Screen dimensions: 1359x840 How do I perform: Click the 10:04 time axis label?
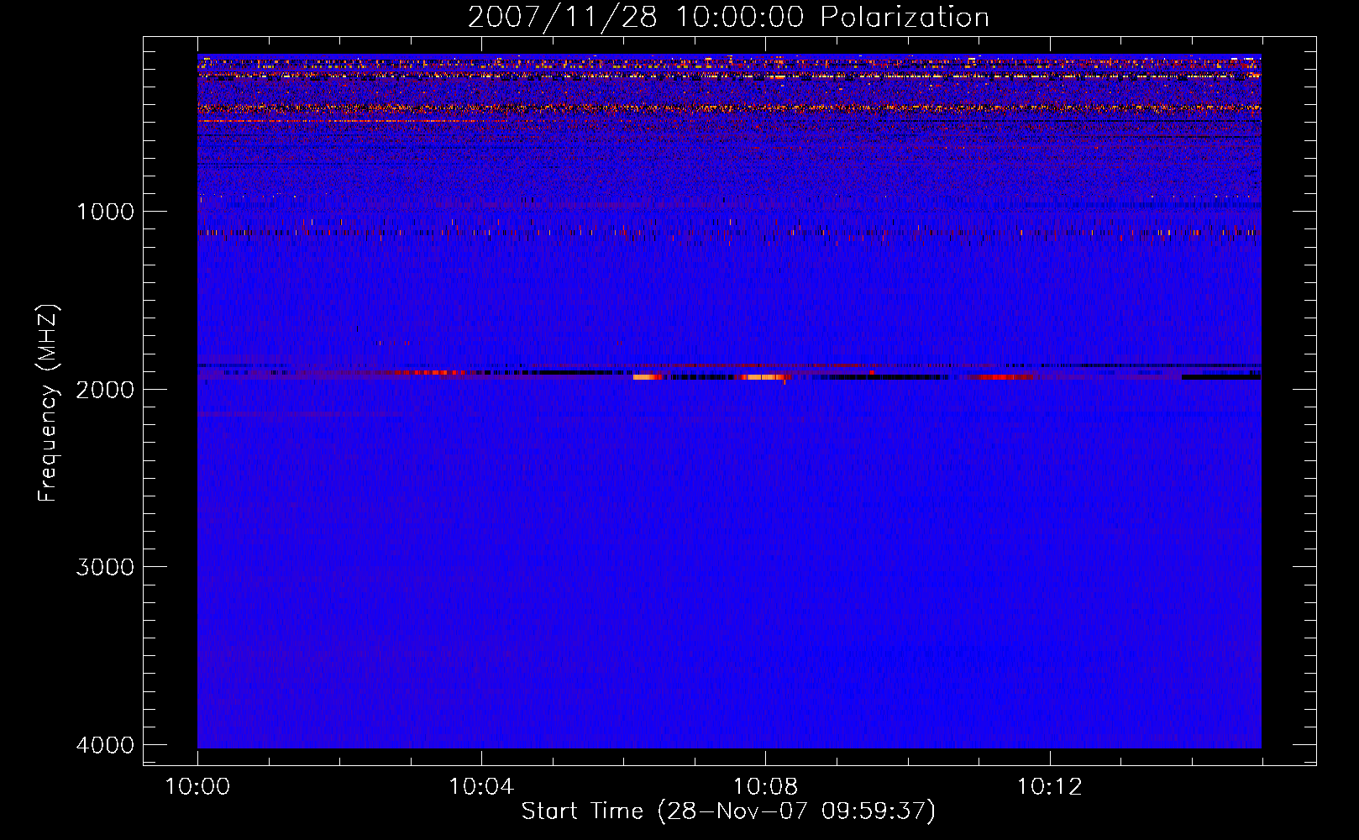click(x=481, y=787)
